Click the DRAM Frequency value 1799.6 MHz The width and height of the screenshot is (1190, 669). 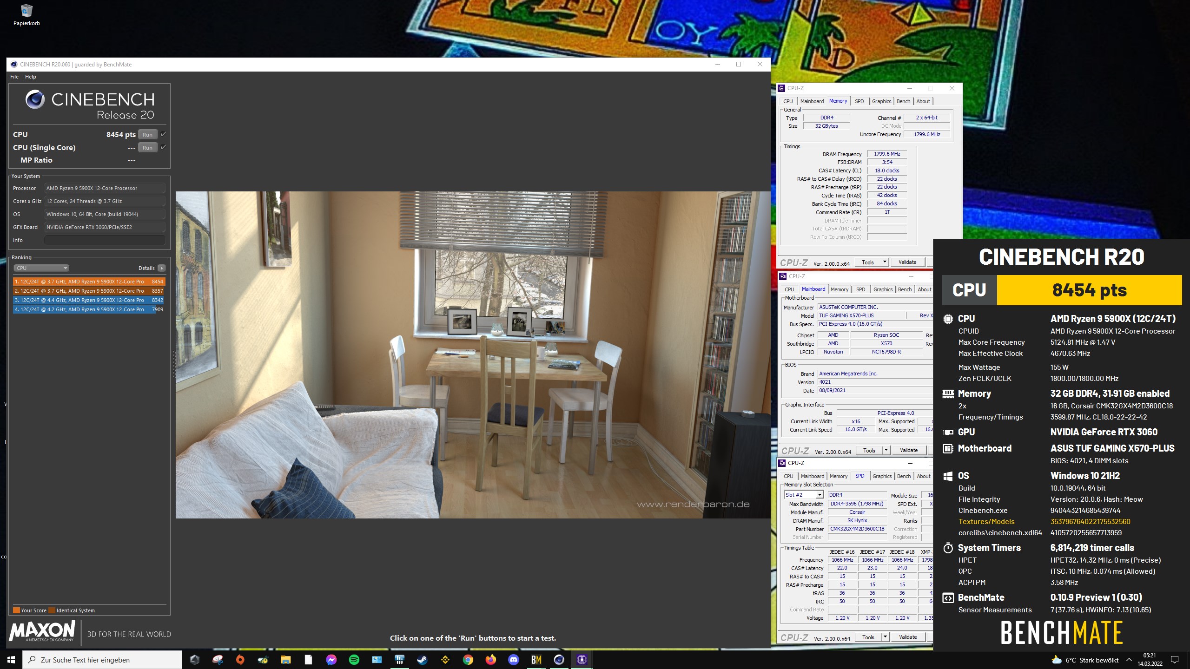click(x=887, y=154)
